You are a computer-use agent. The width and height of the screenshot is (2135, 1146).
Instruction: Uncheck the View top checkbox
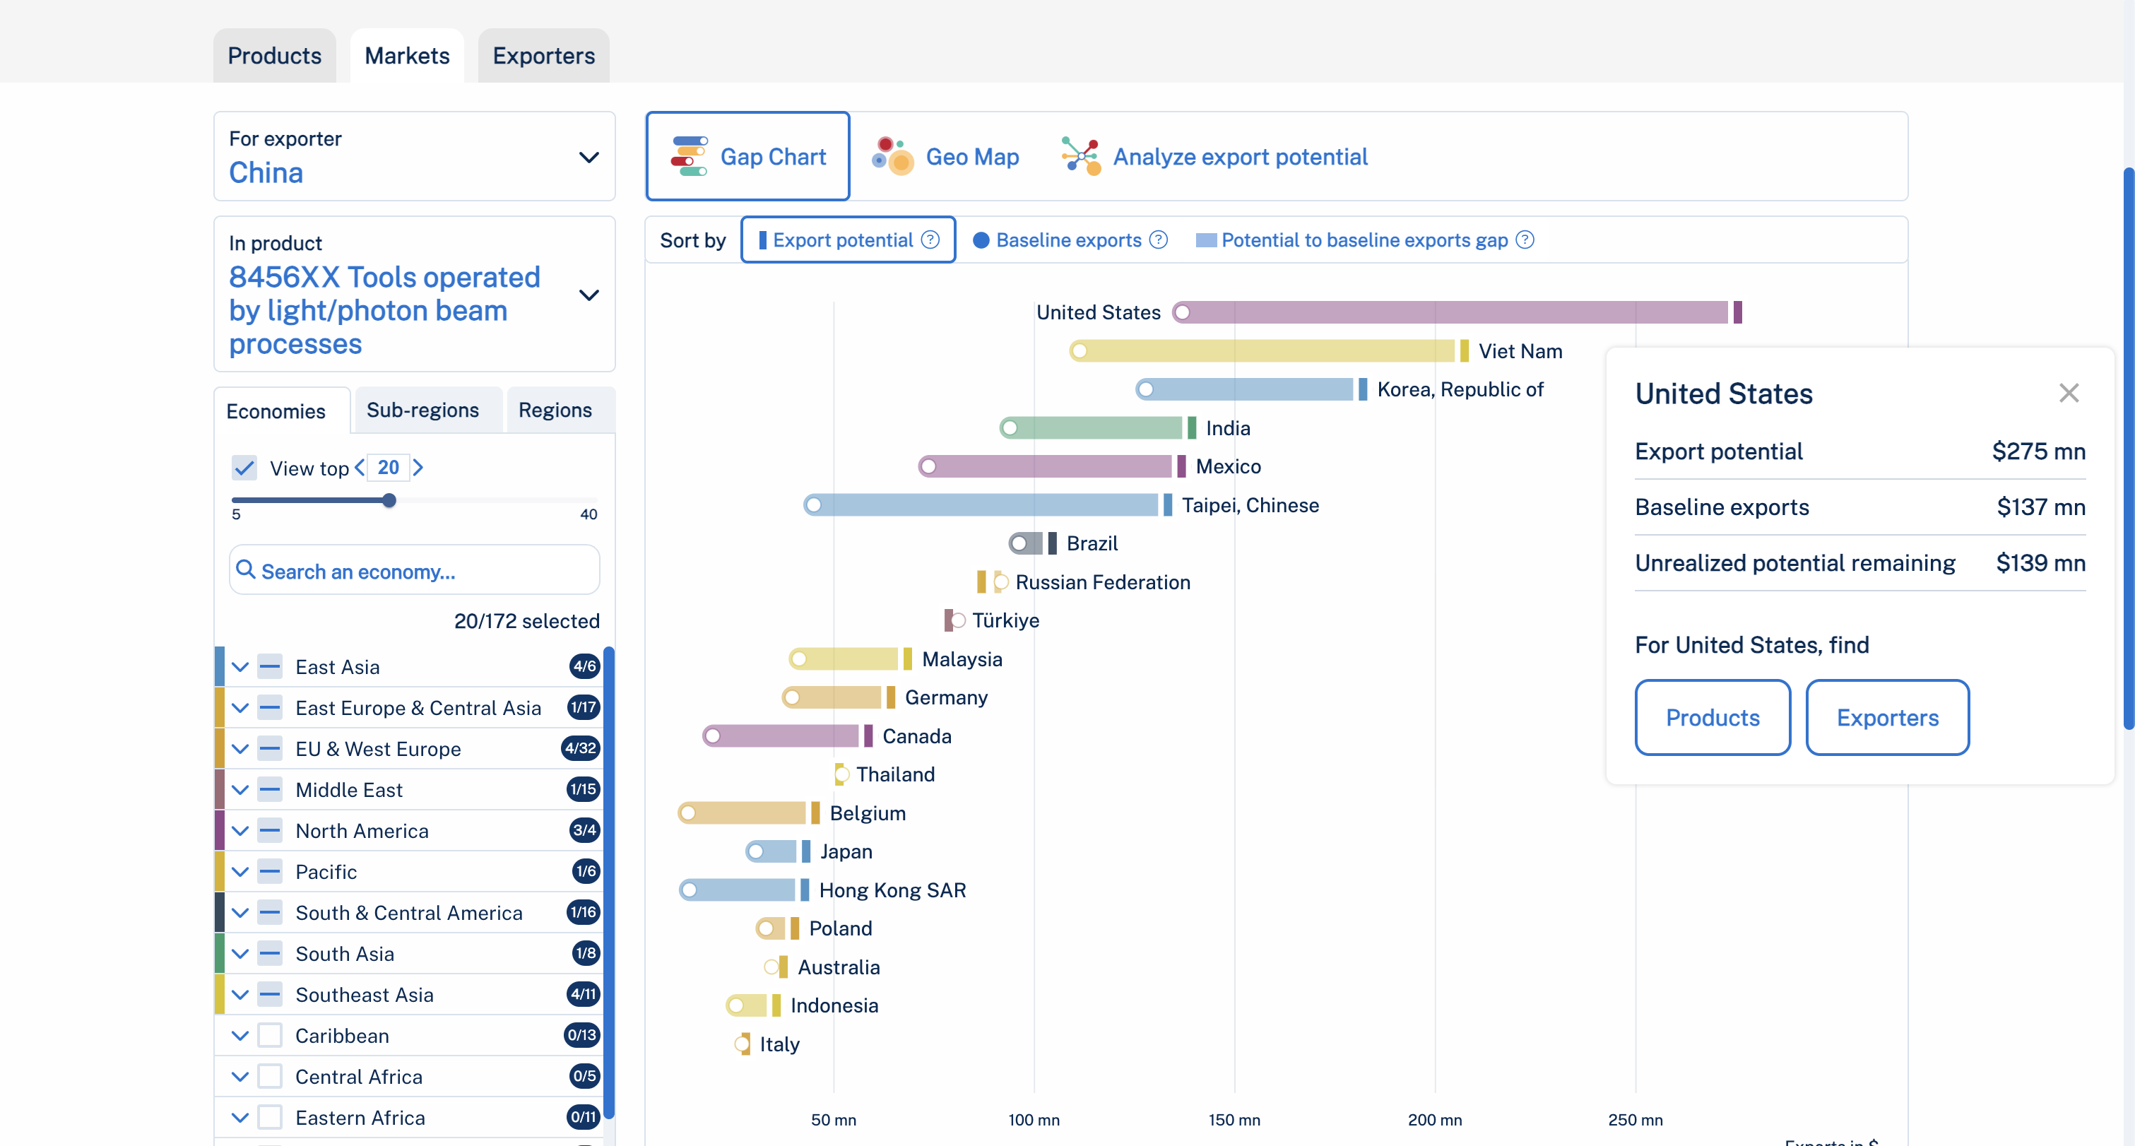pyautogui.click(x=244, y=467)
